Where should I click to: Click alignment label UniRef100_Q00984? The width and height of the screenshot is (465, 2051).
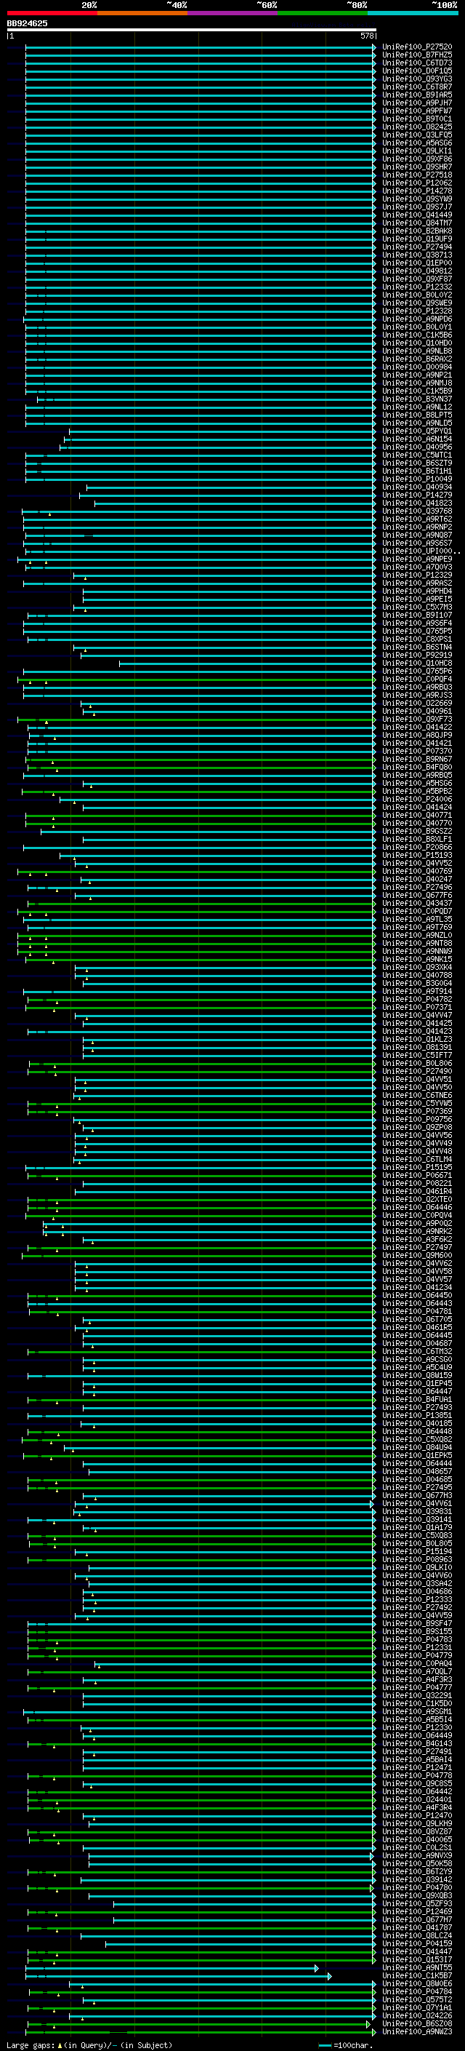coord(417,368)
